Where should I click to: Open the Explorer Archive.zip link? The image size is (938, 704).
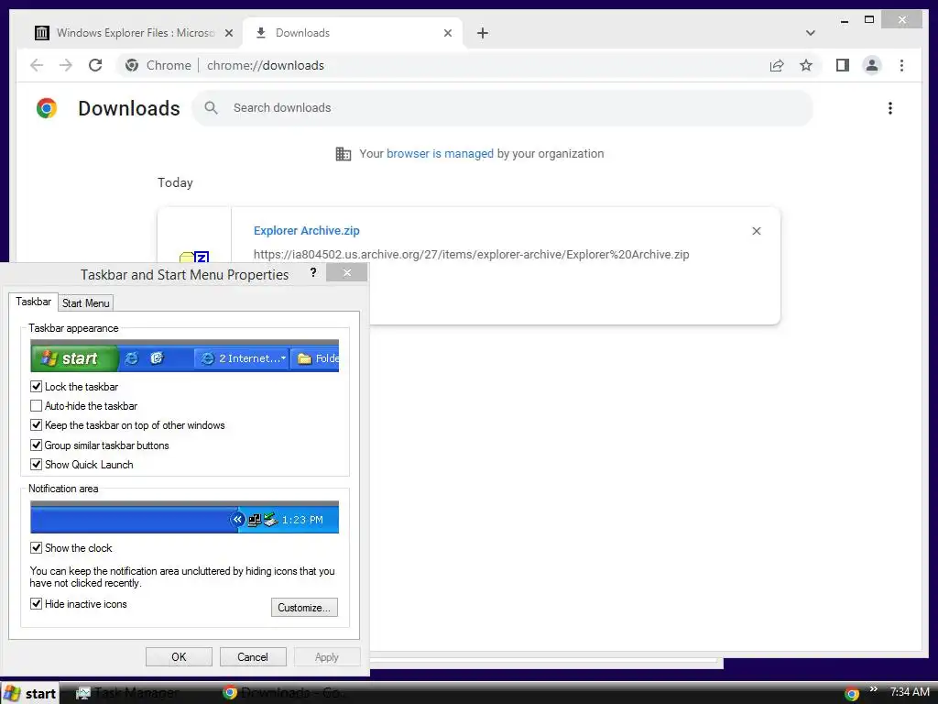coord(306,231)
